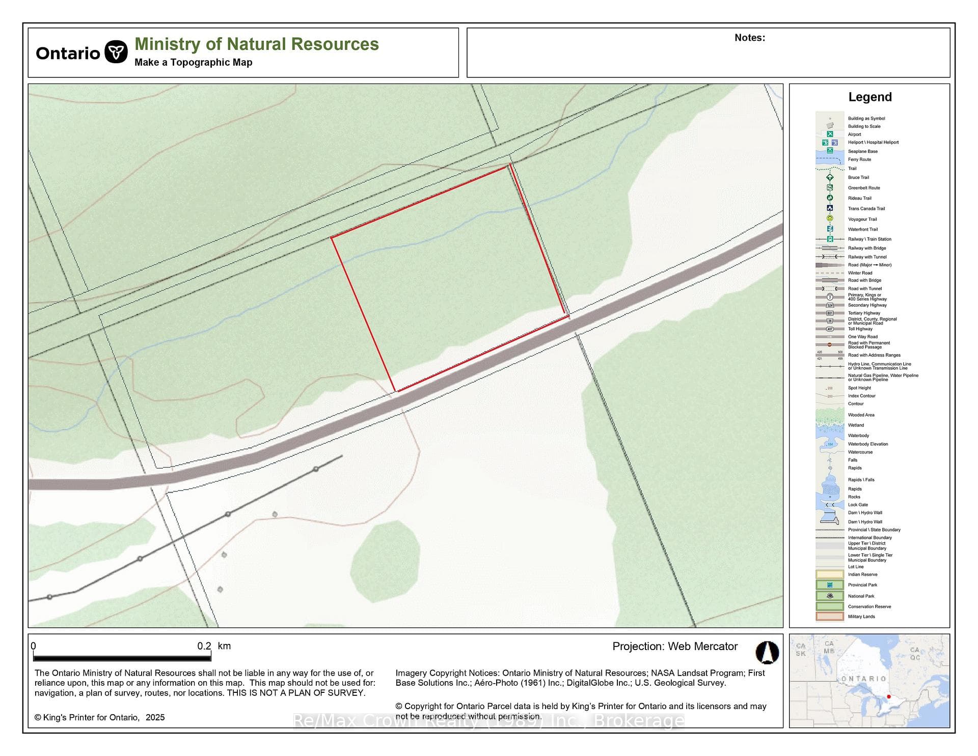Select the Voyageur Trail yellow icon
The image size is (978, 756).
pos(830,219)
